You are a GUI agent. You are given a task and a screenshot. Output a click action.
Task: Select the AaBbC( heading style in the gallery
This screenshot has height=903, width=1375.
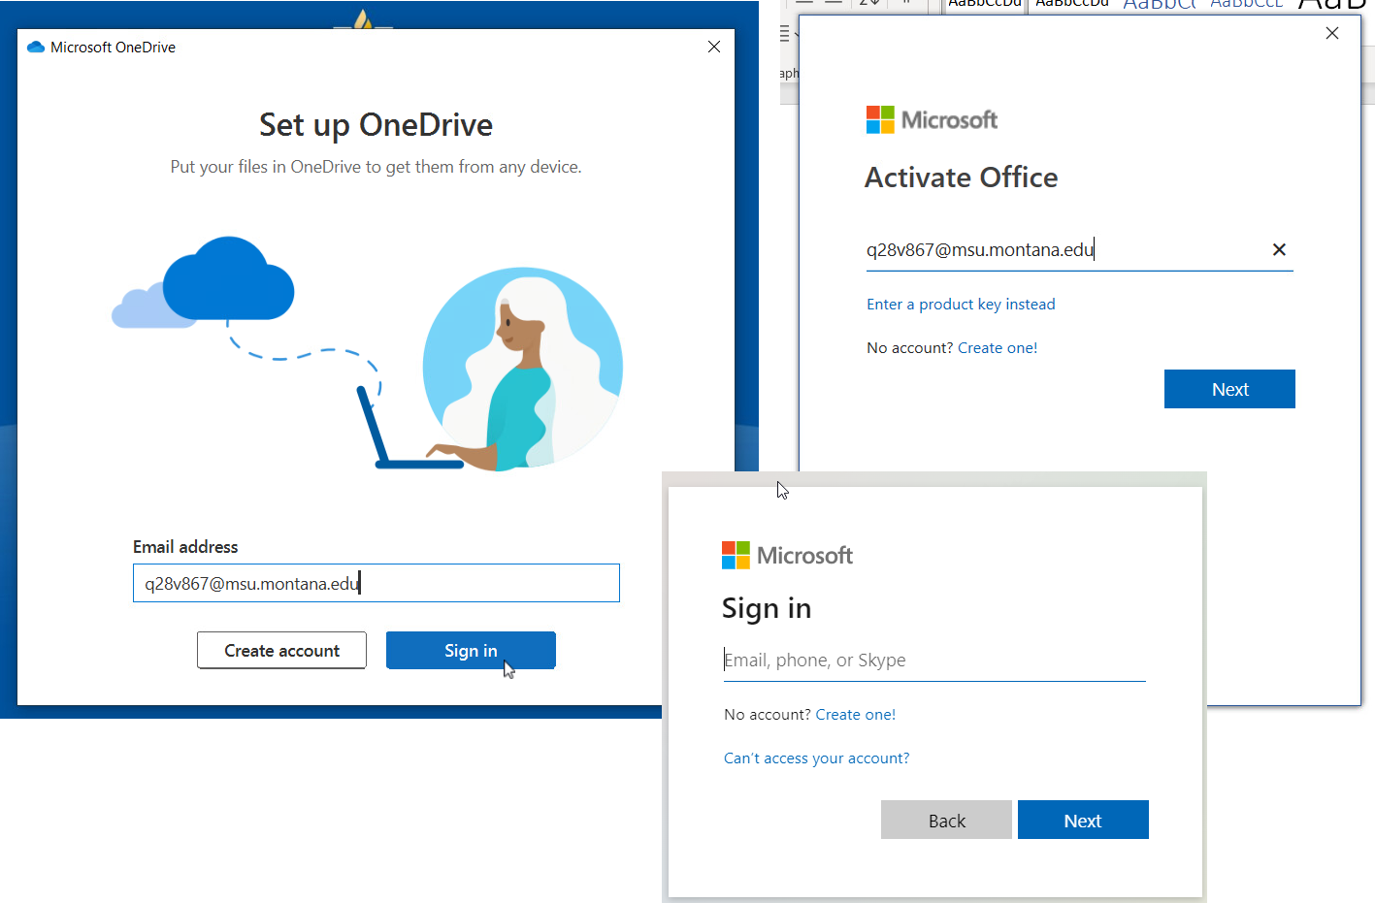1160,5
